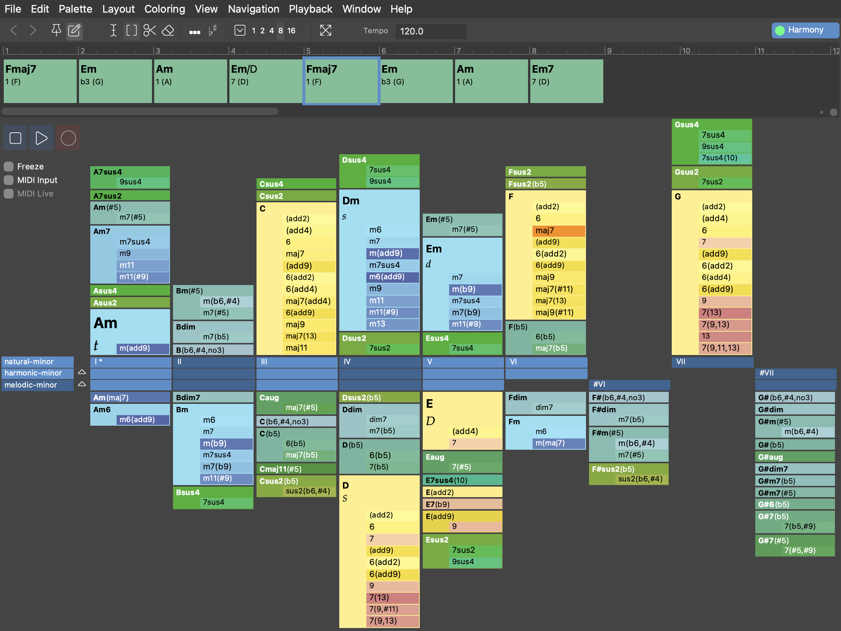Expand the melodic-minor row arrow

[82, 385]
